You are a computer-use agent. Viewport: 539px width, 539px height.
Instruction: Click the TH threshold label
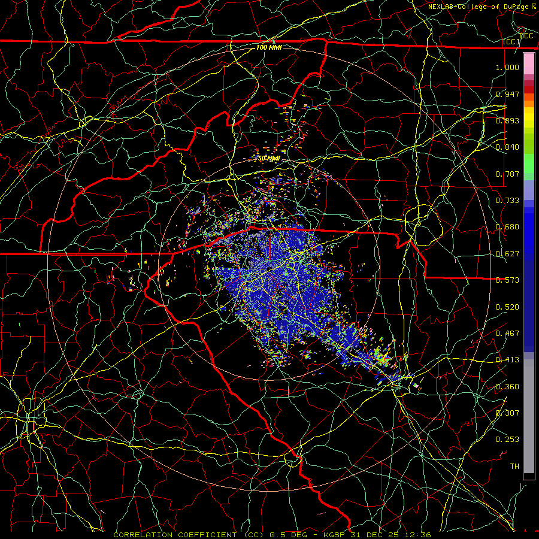click(514, 467)
